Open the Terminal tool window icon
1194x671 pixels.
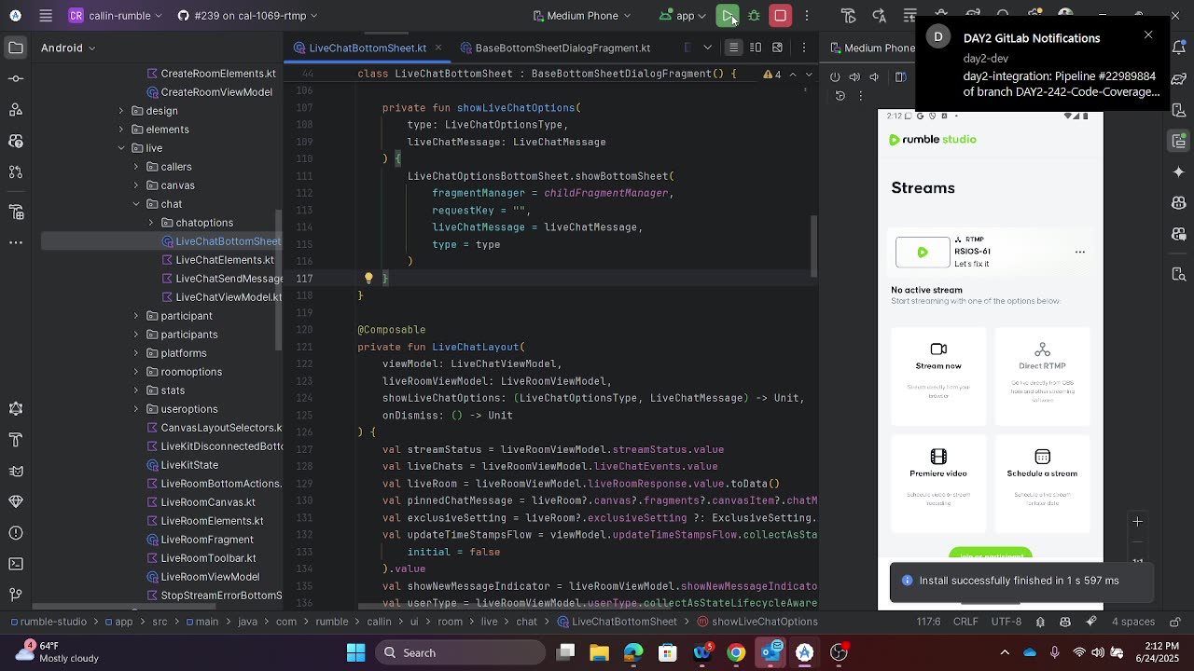16,564
